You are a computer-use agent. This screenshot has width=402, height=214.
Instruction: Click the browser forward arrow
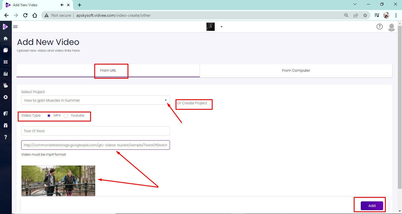(x=16, y=15)
